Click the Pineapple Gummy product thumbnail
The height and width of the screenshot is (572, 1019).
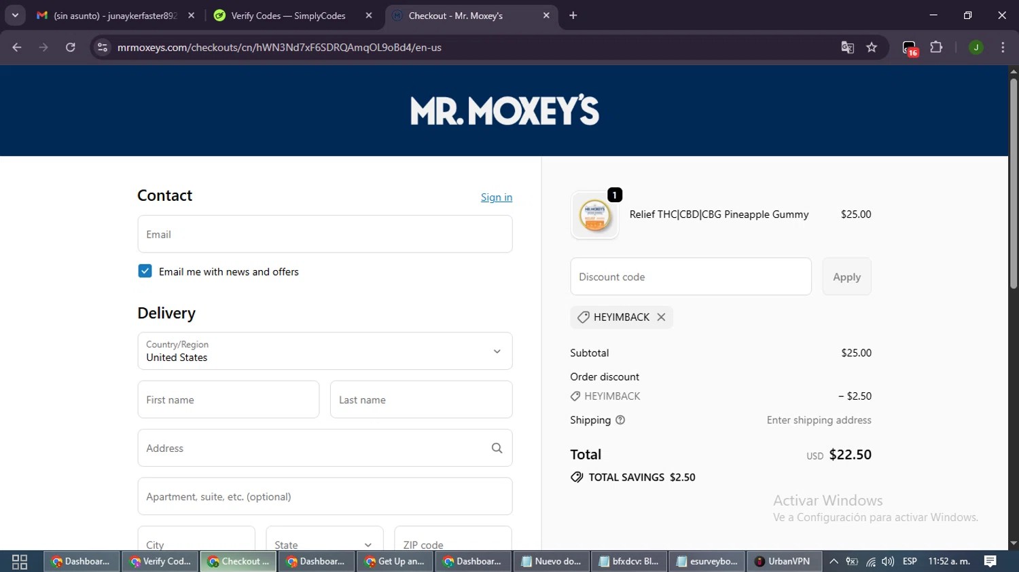595,215
